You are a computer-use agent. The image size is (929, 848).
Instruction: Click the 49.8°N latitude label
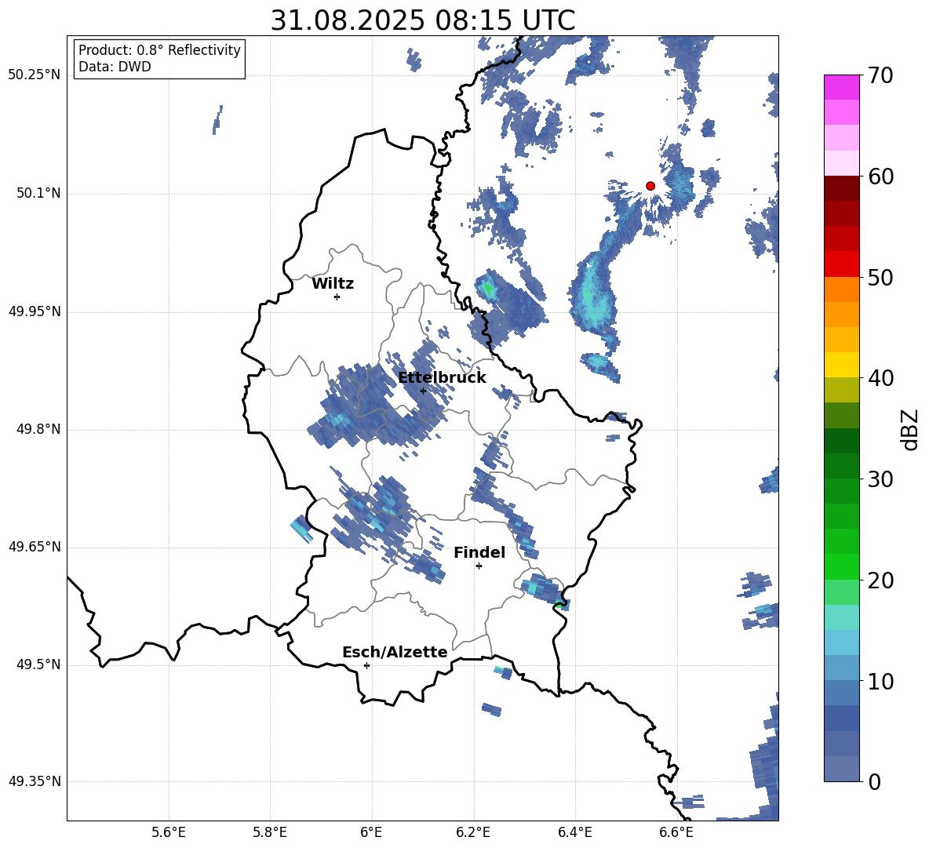(38, 429)
